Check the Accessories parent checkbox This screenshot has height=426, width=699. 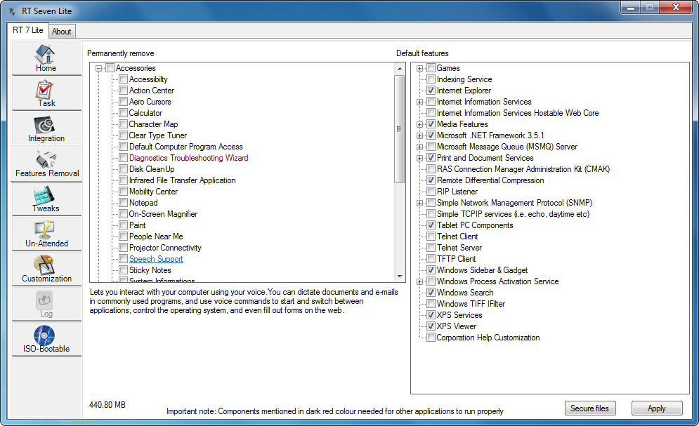[110, 68]
